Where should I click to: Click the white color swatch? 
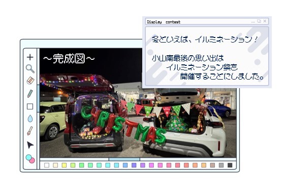(x=47, y=165)
